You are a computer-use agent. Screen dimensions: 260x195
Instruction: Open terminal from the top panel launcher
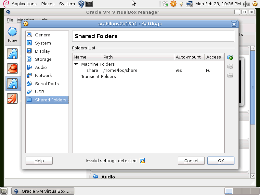[x=89, y=4]
